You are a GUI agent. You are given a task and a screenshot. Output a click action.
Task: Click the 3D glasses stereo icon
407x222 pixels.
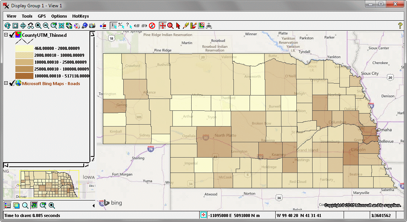pyautogui.click(x=77, y=26)
